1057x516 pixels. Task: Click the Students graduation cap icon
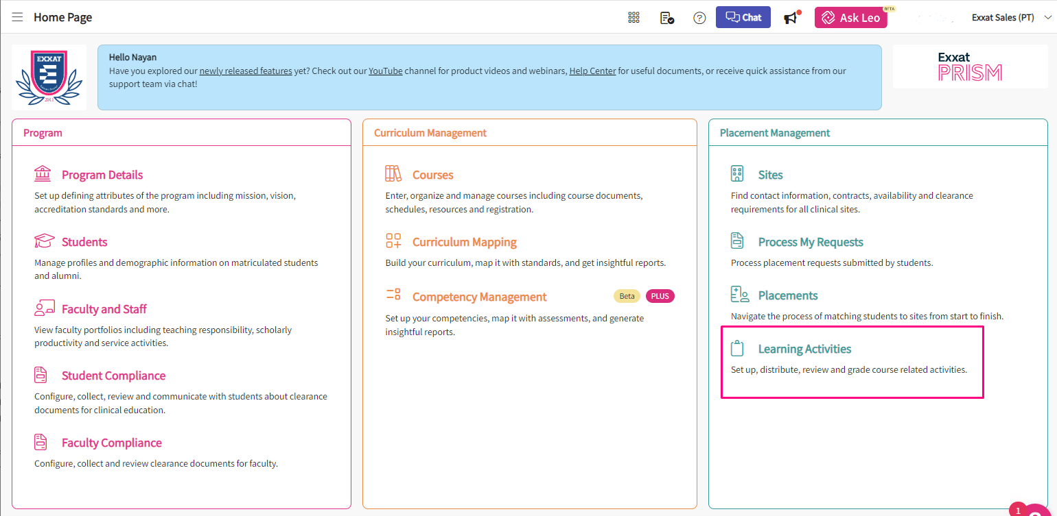tap(45, 241)
